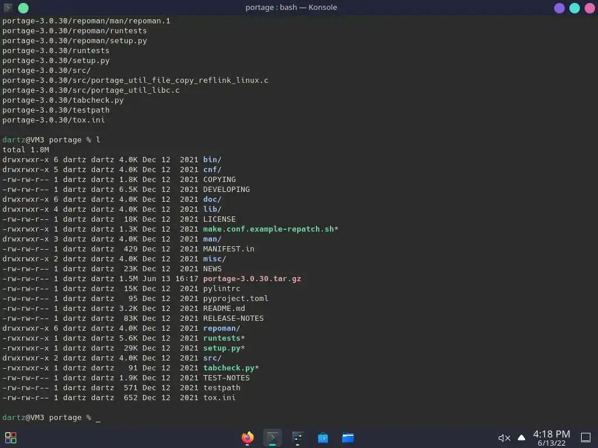Click the Konsole terminal taskbar icon

pos(272,437)
